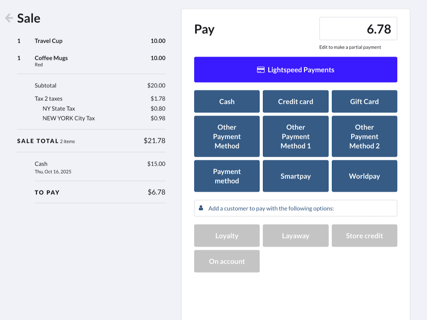Pay with Smartpay
The height and width of the screenshot is (320, 427).
296,176
